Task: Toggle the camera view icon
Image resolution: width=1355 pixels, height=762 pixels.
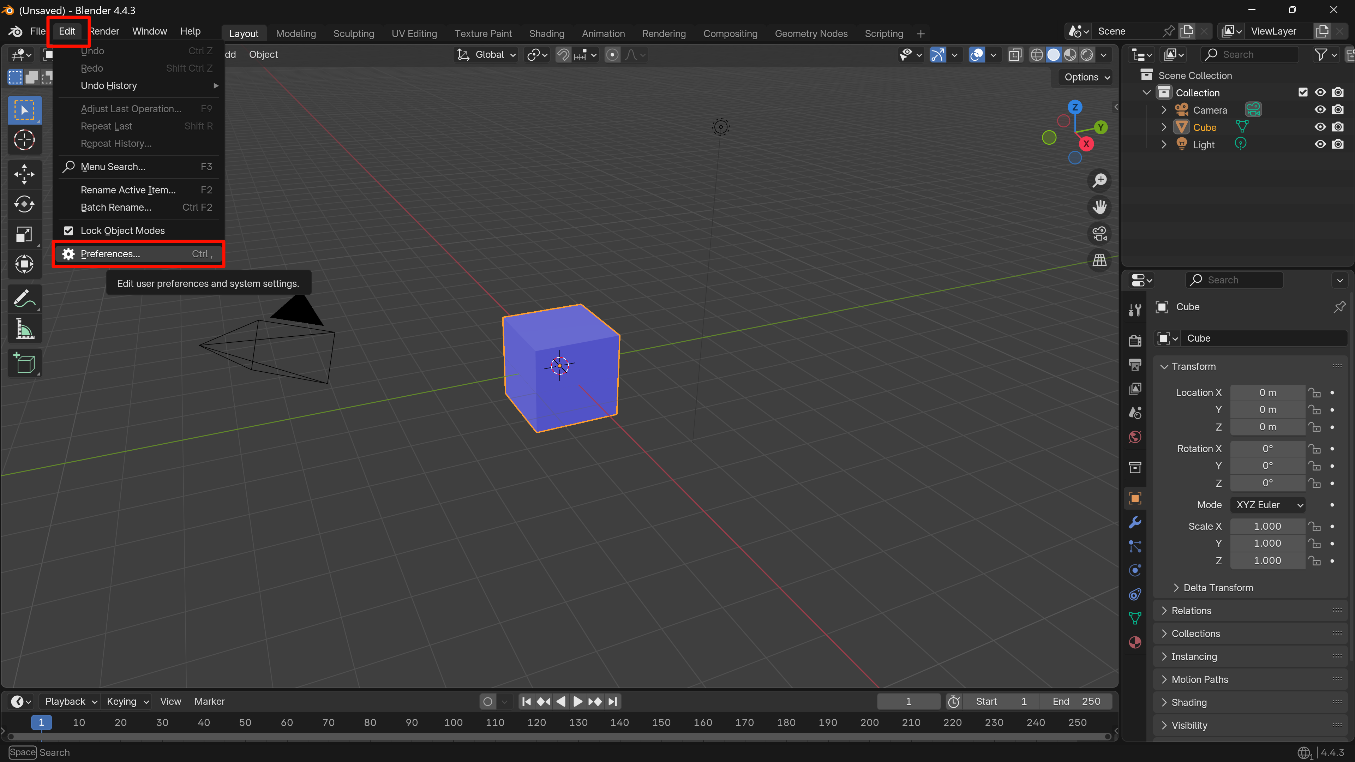Action: pyautogui.click(x=1099, y=234)
